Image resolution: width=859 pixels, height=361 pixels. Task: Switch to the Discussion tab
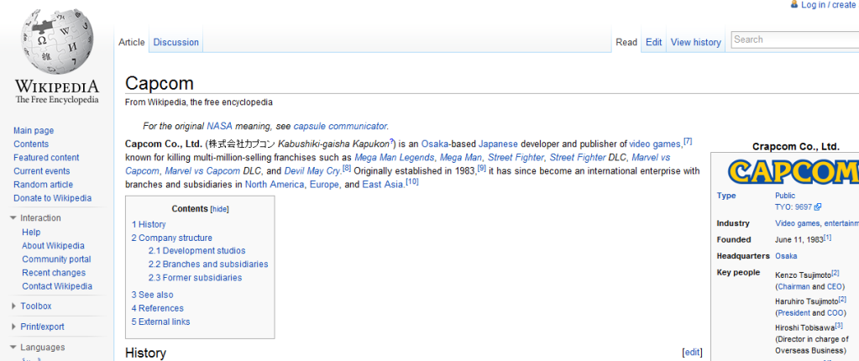click(176, 42)
